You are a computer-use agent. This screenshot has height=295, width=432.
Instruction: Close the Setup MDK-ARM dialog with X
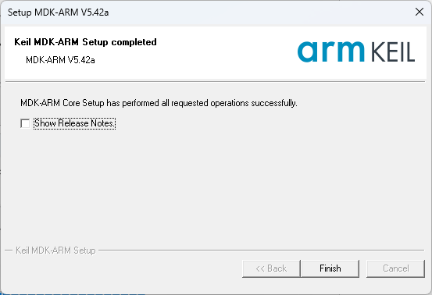[420, 12]
